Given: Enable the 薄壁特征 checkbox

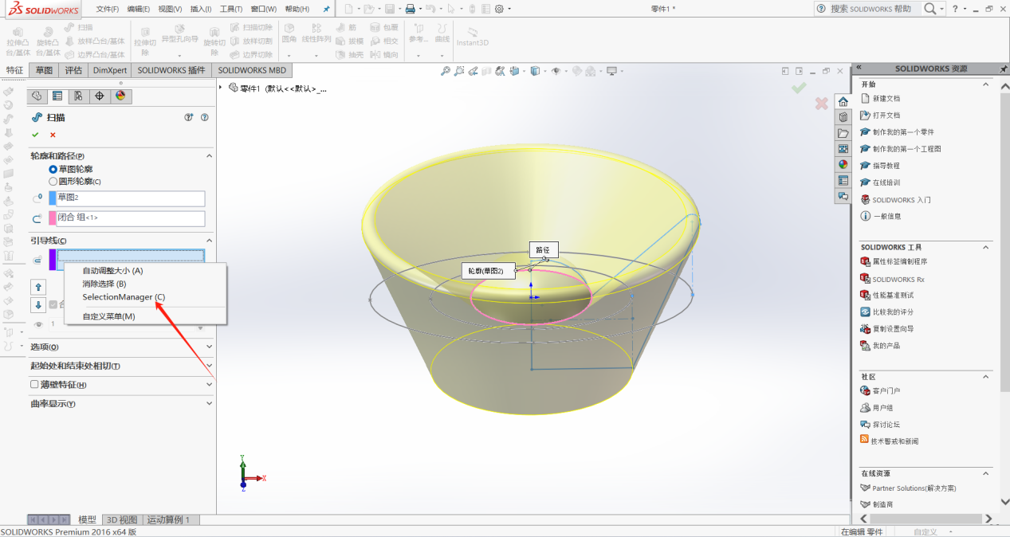Looking at the screenshot, I should click(34, 385).
